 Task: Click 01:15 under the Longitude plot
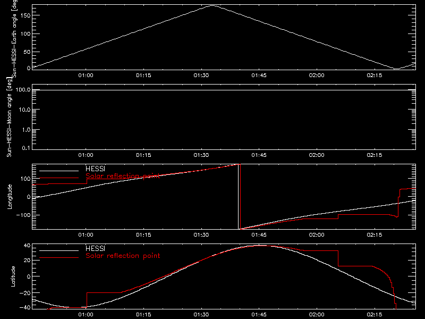click(x=143, y=234)
